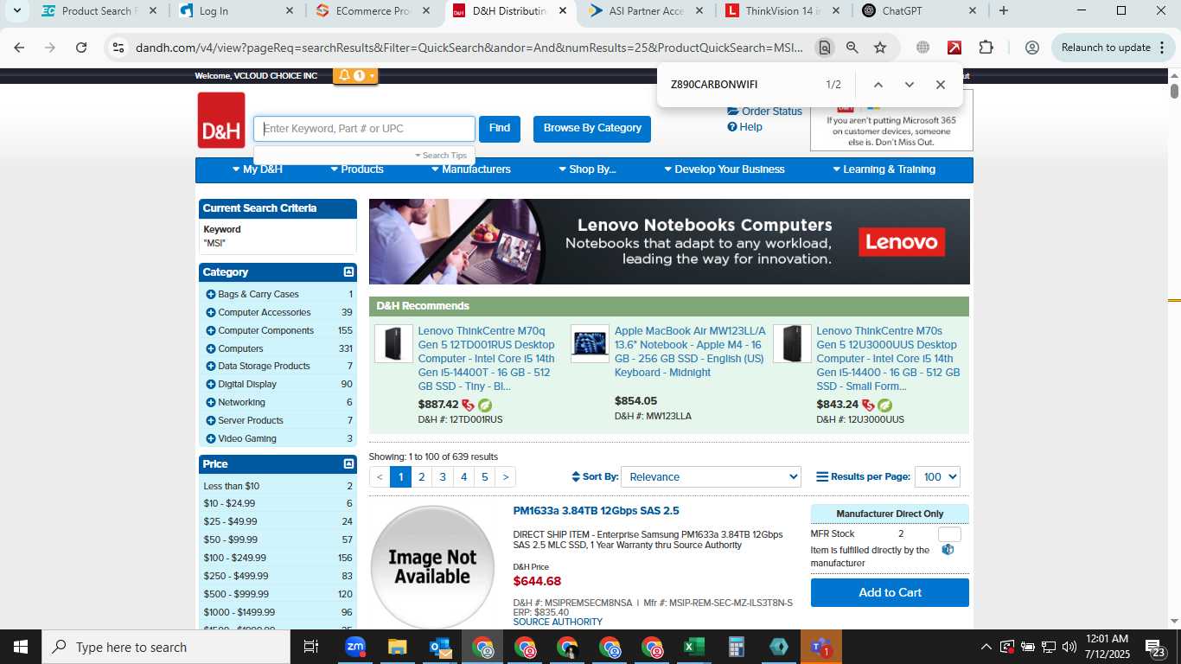Go to results page 5
The width and height of the screenshot is (1181, 664).
(485, 477)
